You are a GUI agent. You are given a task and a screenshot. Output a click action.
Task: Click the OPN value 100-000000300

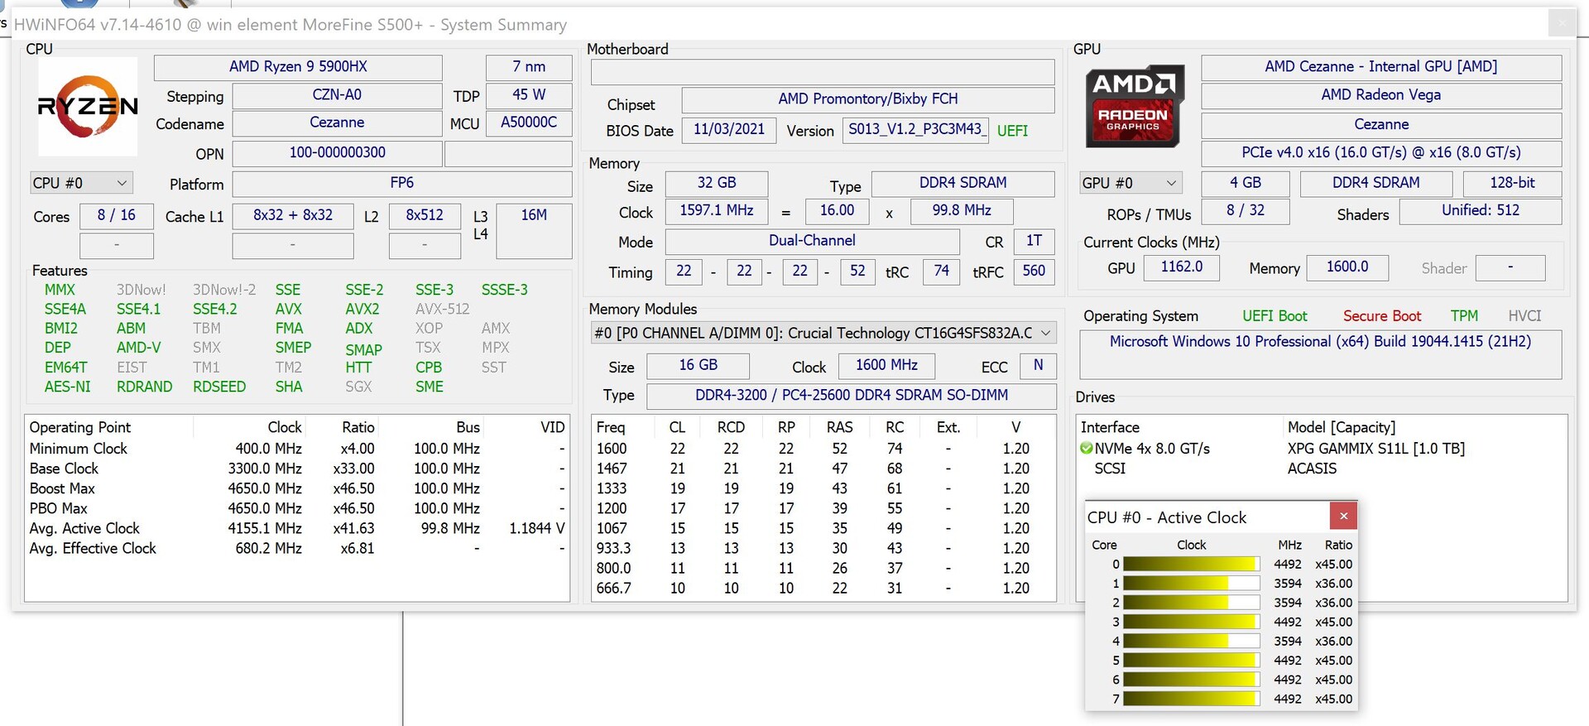click(x=337, y=153)
